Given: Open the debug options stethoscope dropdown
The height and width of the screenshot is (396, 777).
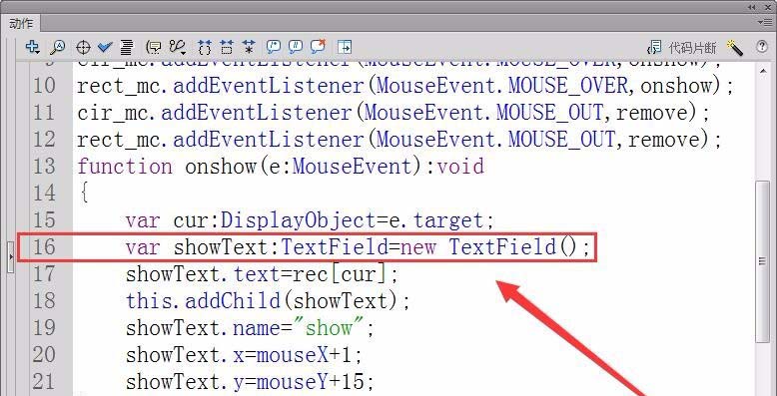Looking at the screenshot, I should [x=178, y=48].
